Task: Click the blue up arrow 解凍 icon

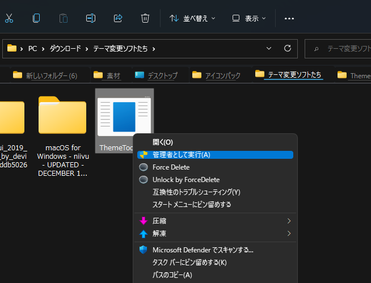Action: tap(144, 234)
